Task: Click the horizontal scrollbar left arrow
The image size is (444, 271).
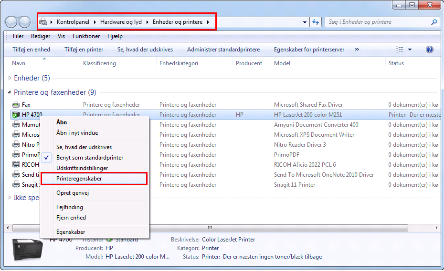Action: pyautogui.click(x=8, y=228)
